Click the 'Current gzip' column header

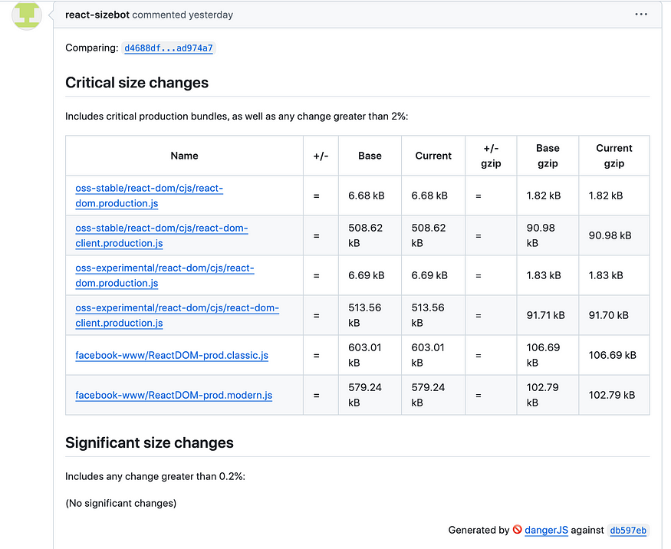(614, 156)
